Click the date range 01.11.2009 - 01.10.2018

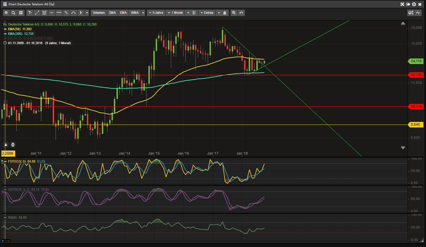click(25, 43)
